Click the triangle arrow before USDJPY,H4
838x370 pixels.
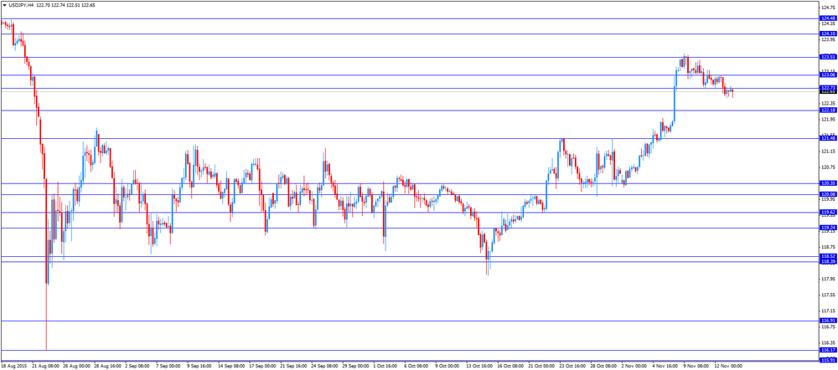(4, 5)
